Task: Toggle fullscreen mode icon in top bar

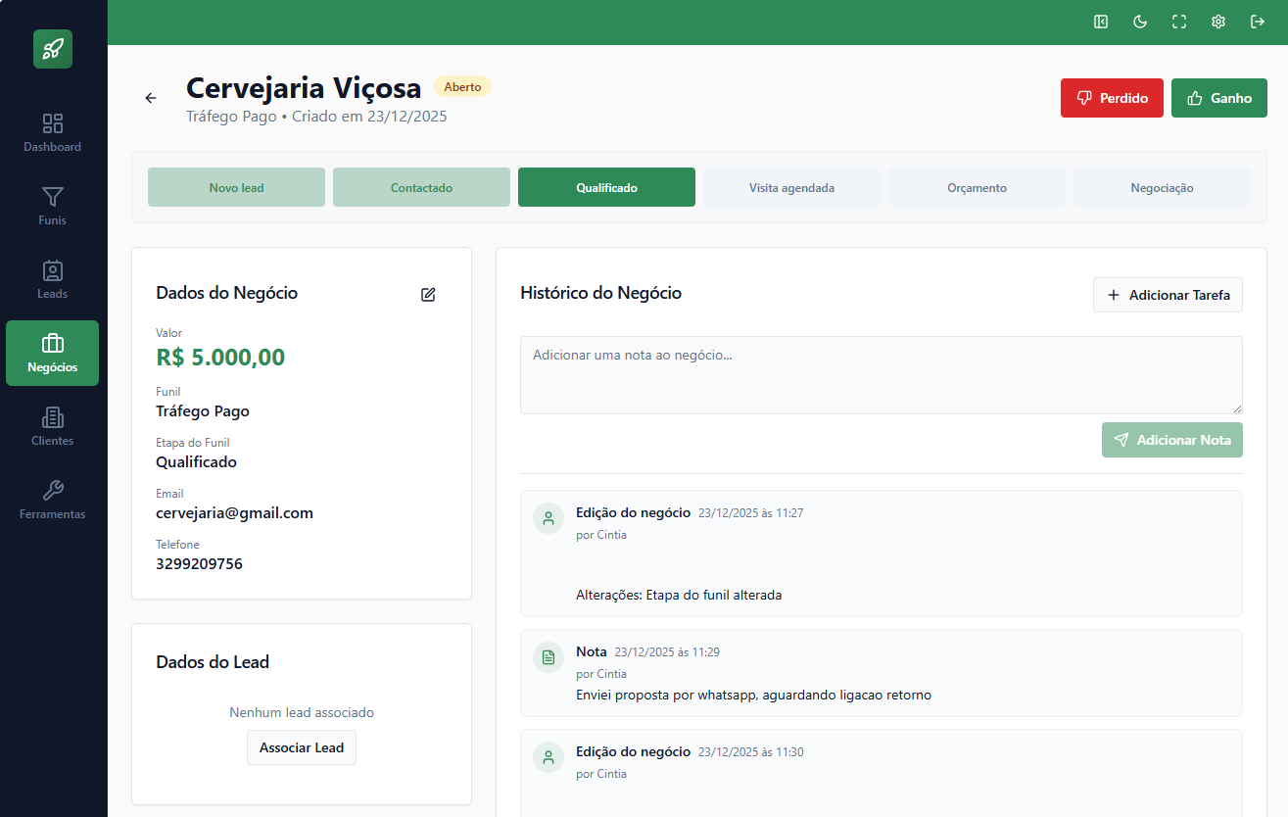Action: point(1179,22)
